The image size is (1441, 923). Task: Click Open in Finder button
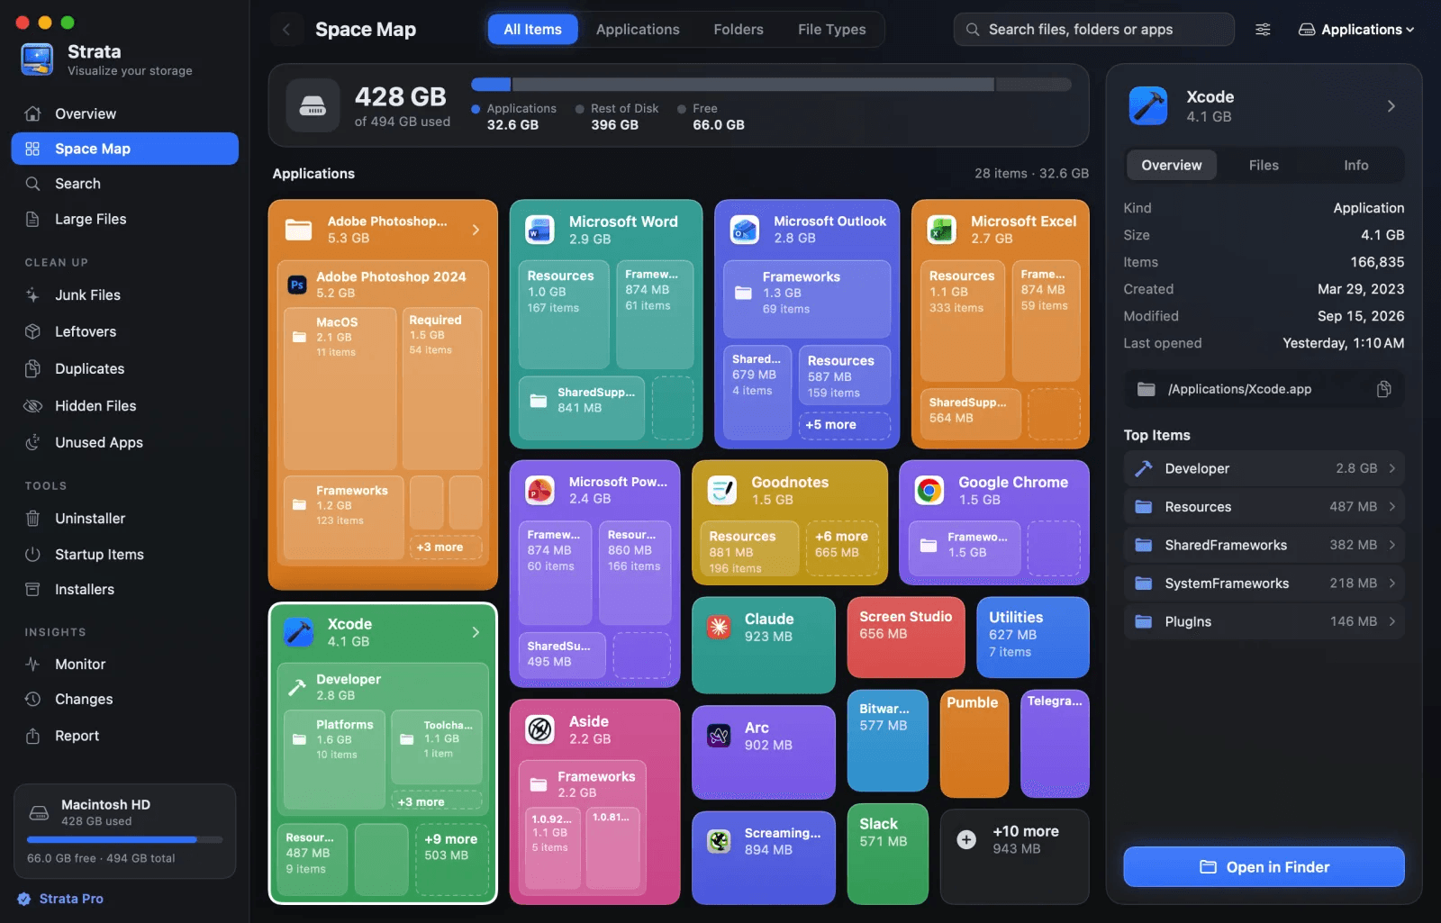(1264, 866)
